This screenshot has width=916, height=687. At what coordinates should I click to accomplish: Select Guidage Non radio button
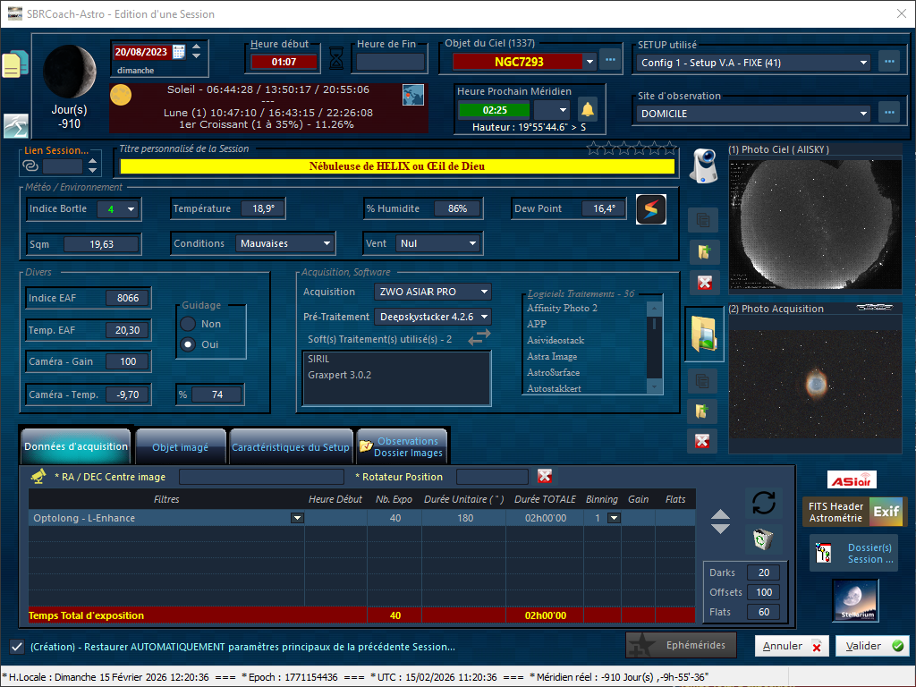[188, 324]
